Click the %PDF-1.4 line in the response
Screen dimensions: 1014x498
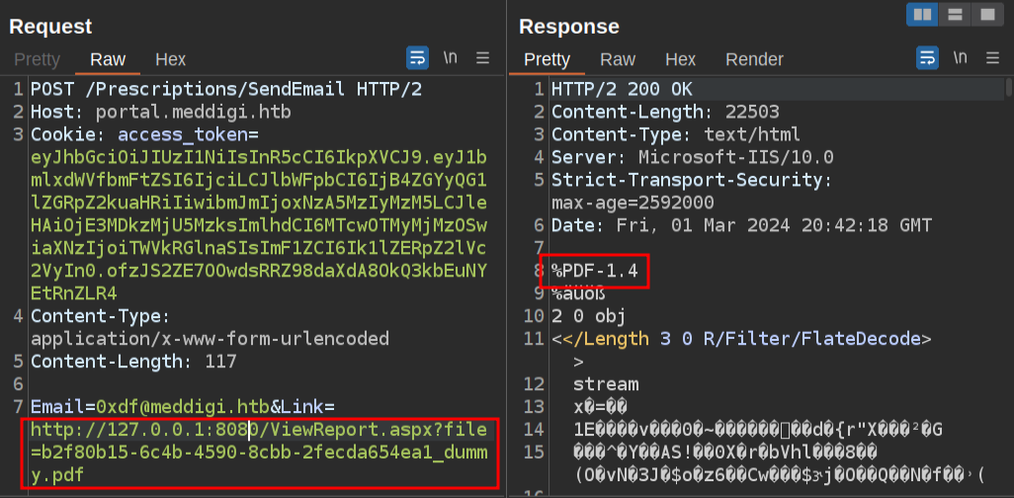(596, 270)
